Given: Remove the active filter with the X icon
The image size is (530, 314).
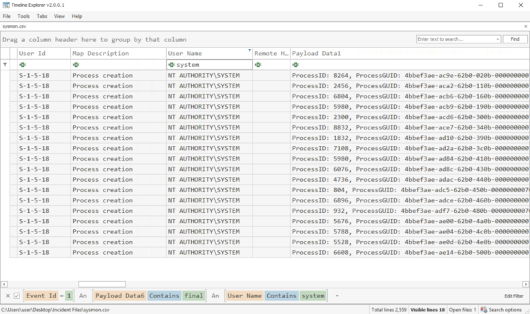Looking at the screenshot, I should [x=8, y=295].
